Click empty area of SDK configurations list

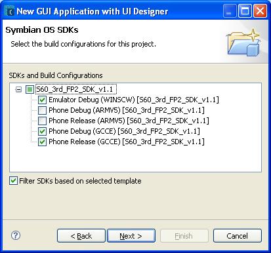tap(136, 159)
